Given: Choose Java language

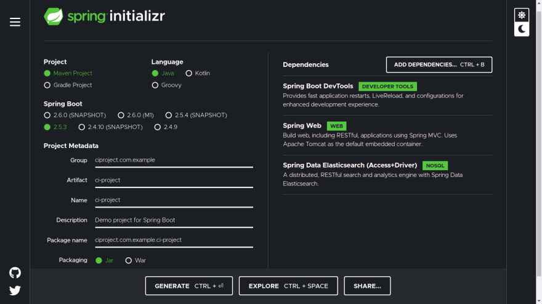Looking at the screenshot, I should pyautogui.click(x=163, y=73).
